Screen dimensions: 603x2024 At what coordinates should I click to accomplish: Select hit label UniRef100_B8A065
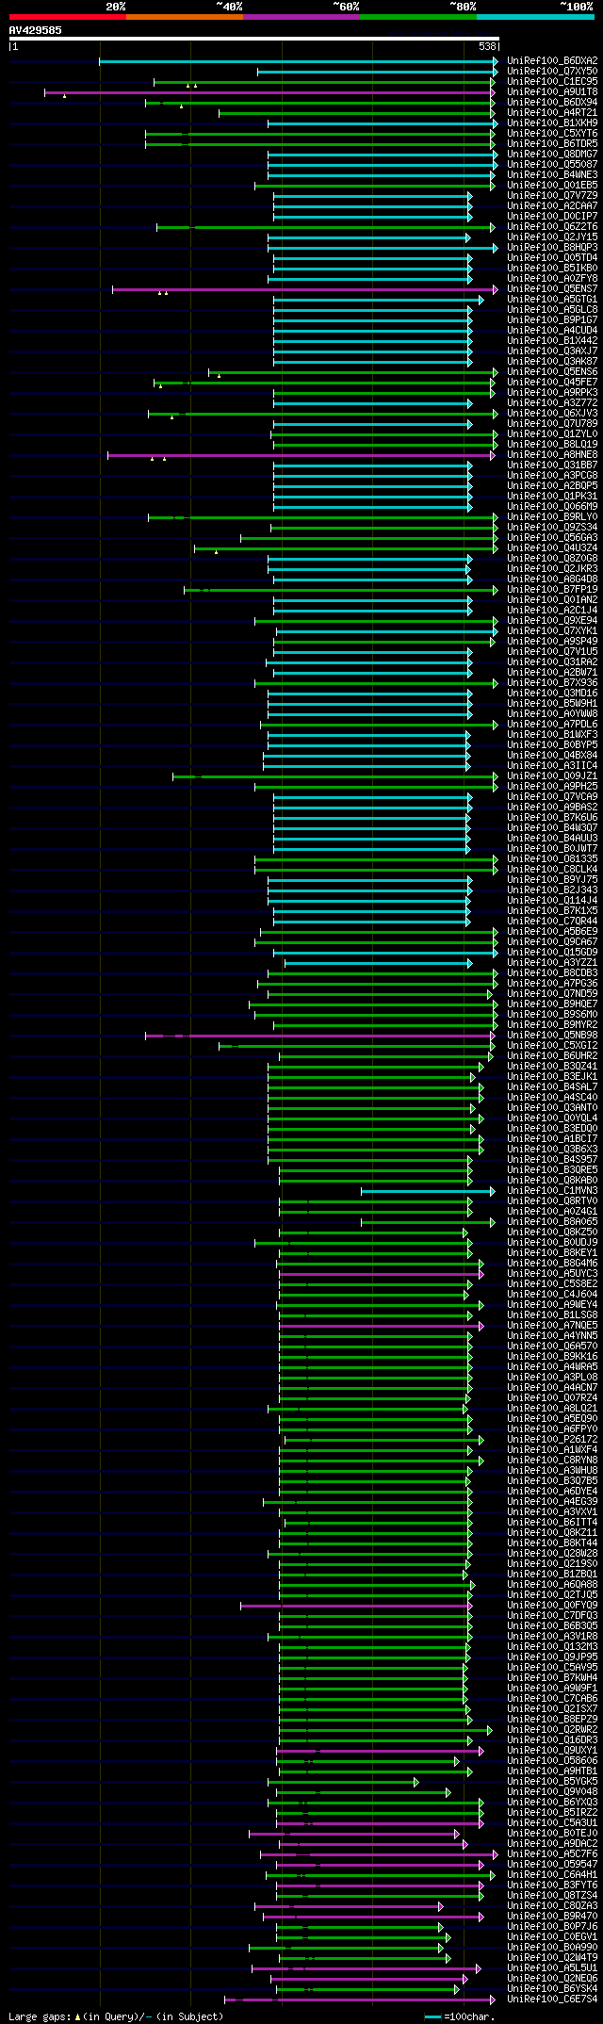point(552,1222)
